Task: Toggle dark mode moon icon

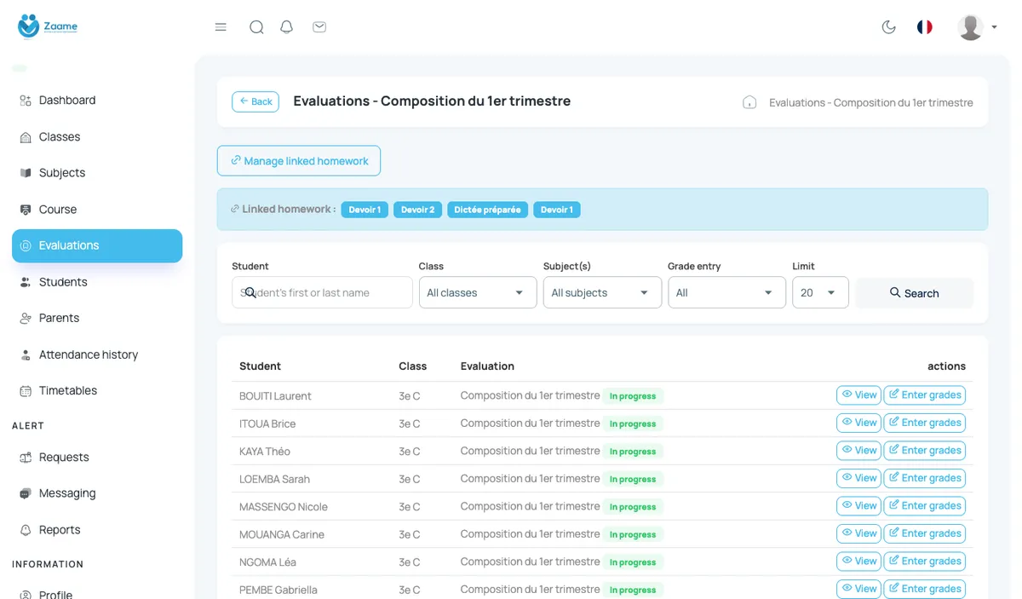Action: 889,27
